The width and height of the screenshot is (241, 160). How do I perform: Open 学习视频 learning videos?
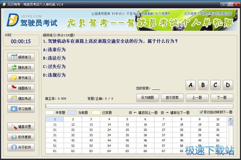(21, 109)
